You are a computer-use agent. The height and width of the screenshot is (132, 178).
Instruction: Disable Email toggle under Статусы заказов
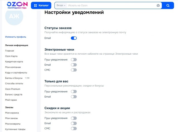point(74,38)
